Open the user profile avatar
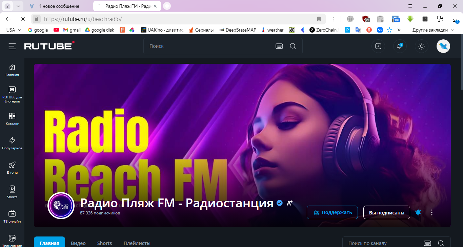Viewport: 463px width, 247px height. 443,46
